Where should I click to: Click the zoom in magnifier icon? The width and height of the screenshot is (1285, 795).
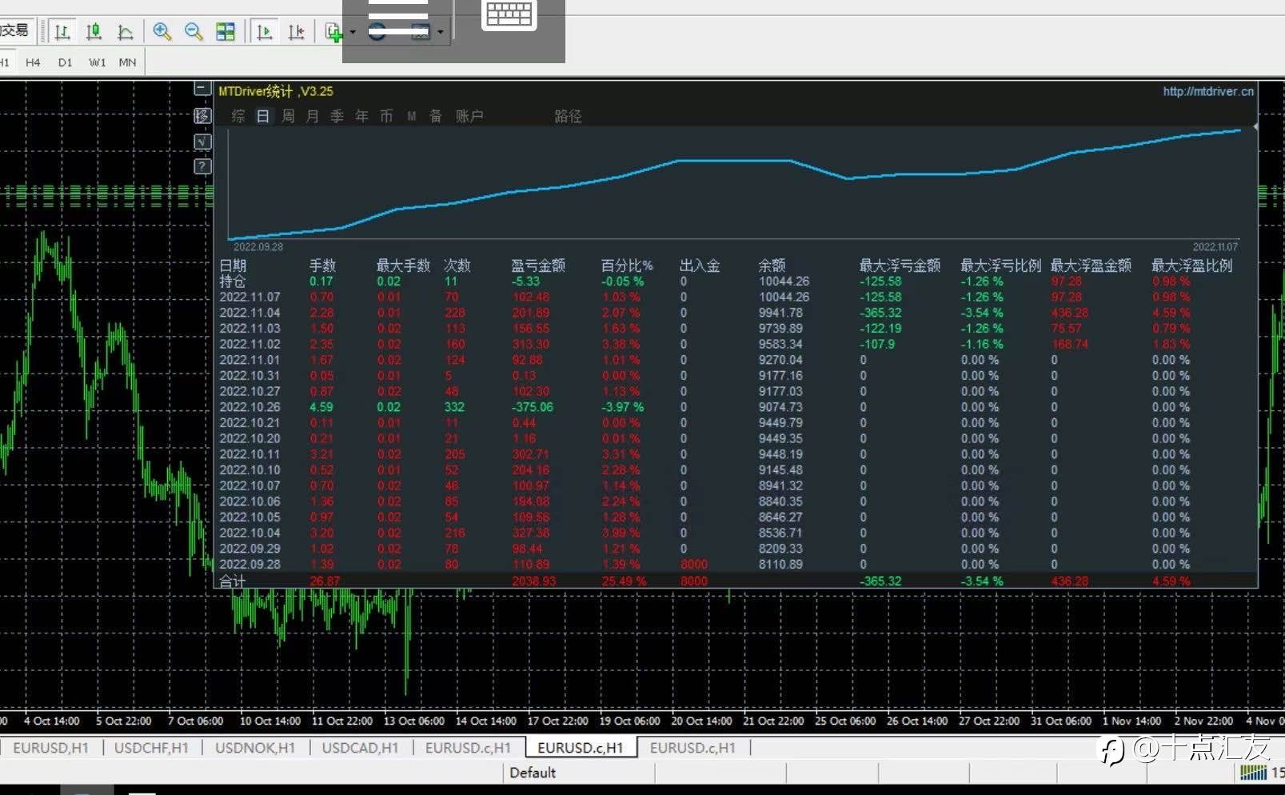pos(162,32)
